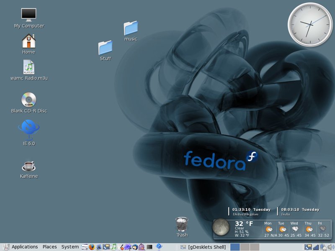Open the Trash icon
The image size is (335, 251).
click(182, 227)
